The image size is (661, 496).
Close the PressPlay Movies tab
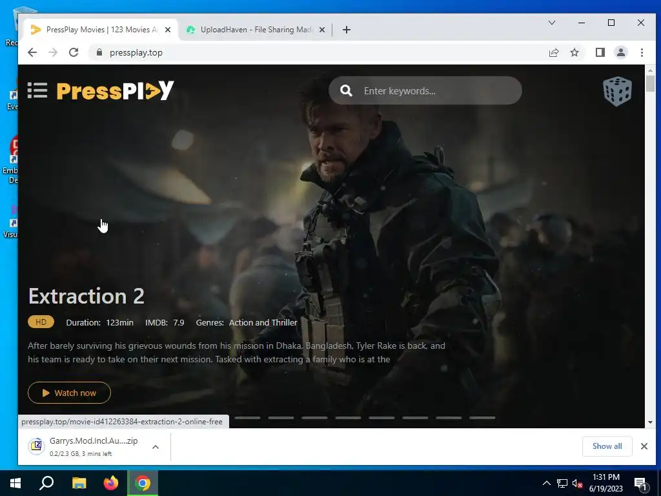tap(168, 30)
